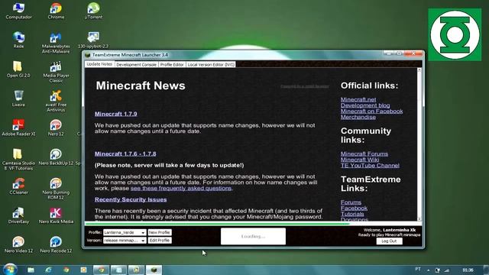The height and width of the screenshot is (275, 489).
Task: Open the TeamExtreme Facebook link
Action: click(x=354, y=209)
